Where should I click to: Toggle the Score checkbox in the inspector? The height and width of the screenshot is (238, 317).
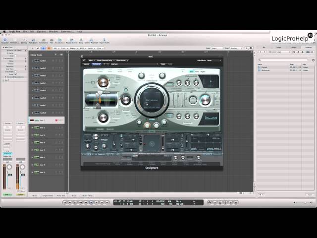point(15,74)
